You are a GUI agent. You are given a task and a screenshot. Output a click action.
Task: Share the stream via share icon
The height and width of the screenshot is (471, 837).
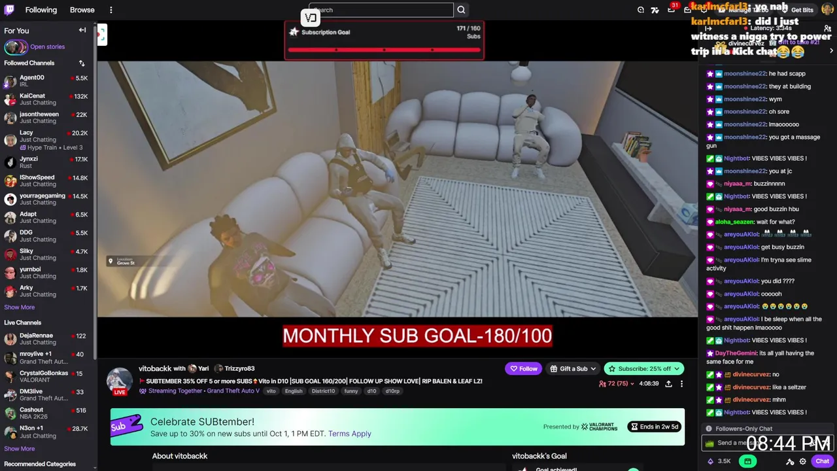[x=668, y=384]
